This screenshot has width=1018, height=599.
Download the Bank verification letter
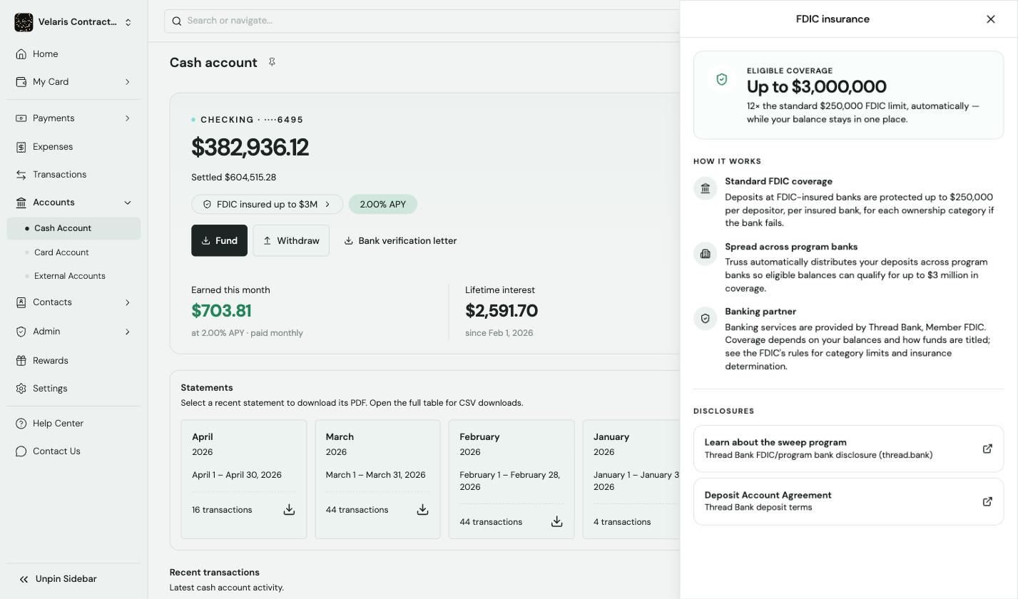tap(400, 240)
